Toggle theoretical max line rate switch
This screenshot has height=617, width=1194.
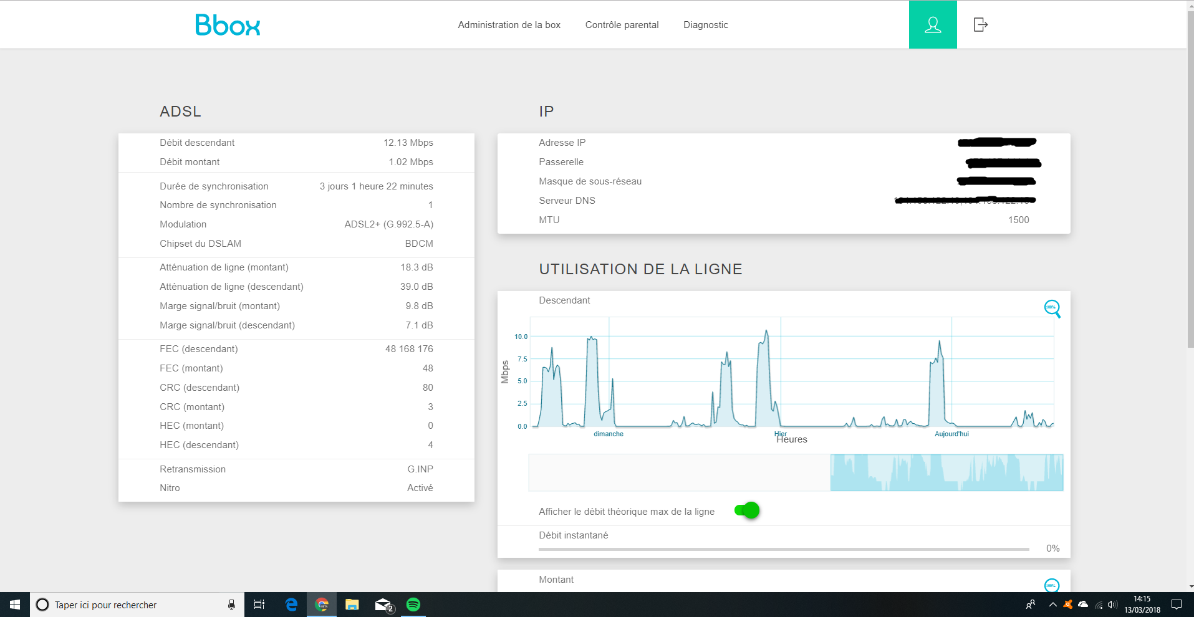[x=747, y=510]
